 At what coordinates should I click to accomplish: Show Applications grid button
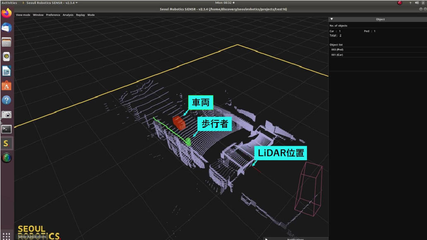[6, 236]
